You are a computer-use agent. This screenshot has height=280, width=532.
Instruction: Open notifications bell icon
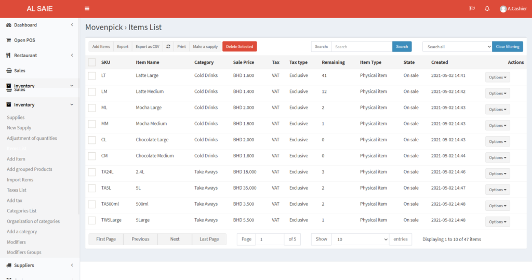(487, 9)
